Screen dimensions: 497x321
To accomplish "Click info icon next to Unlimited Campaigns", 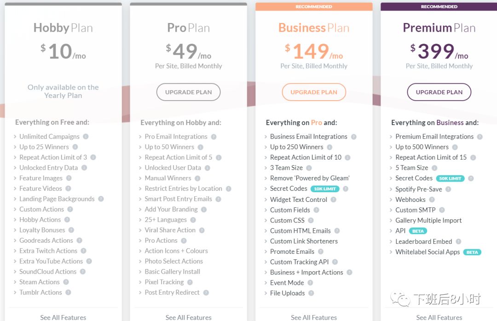I will pyautogui.click(x=86, y=137).
